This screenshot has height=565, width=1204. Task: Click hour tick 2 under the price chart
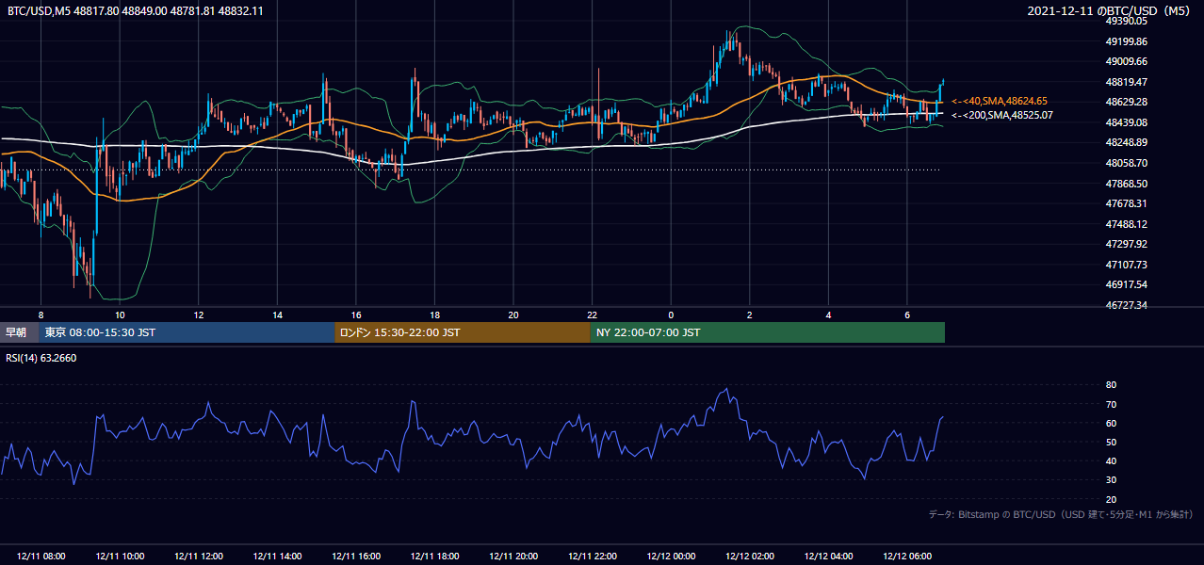pyautogui.click(x=749, y=315)
